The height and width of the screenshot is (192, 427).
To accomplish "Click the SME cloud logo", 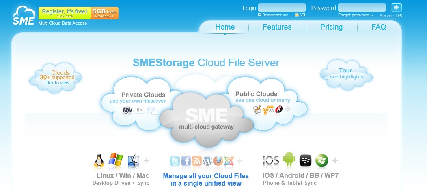I will 24,16.
